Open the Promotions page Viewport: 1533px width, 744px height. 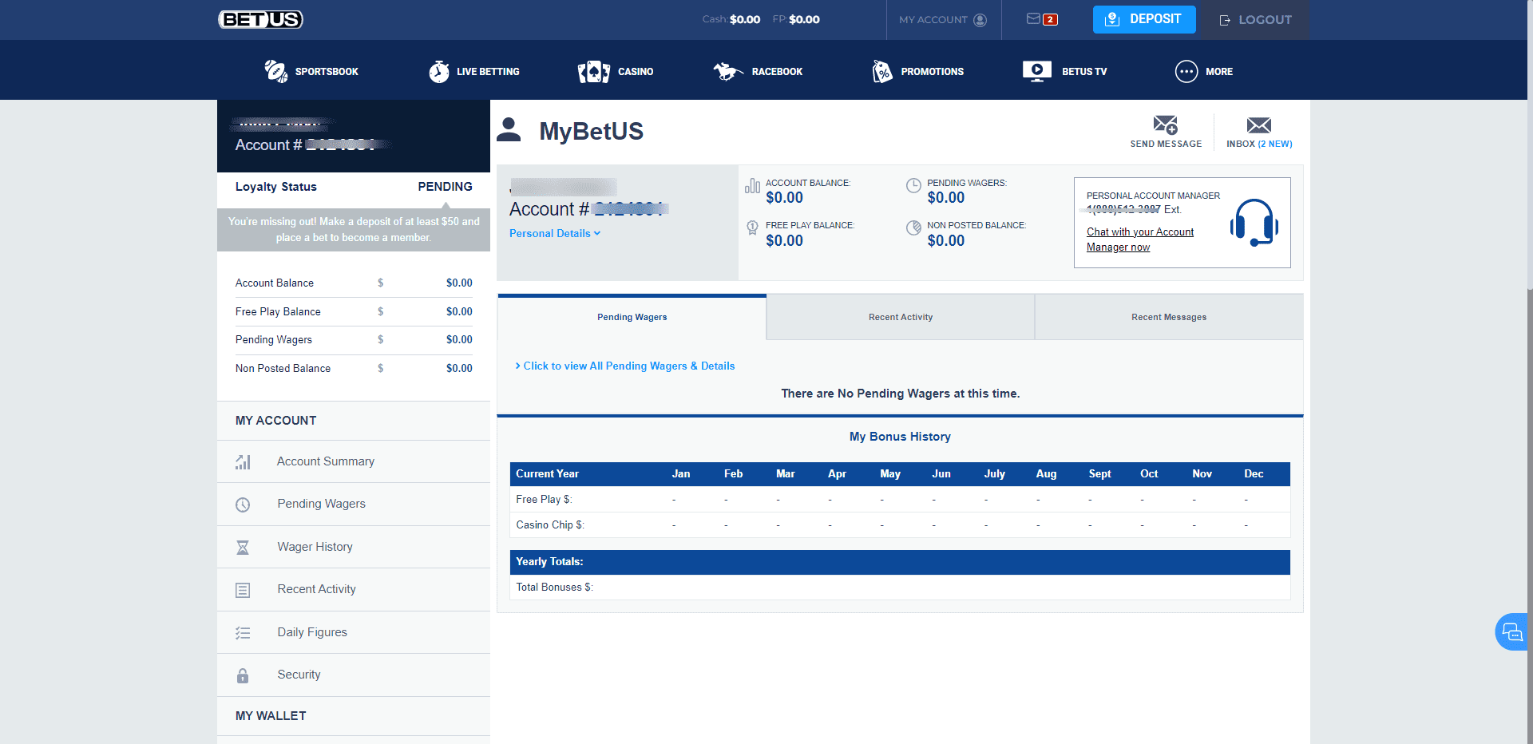932,72
